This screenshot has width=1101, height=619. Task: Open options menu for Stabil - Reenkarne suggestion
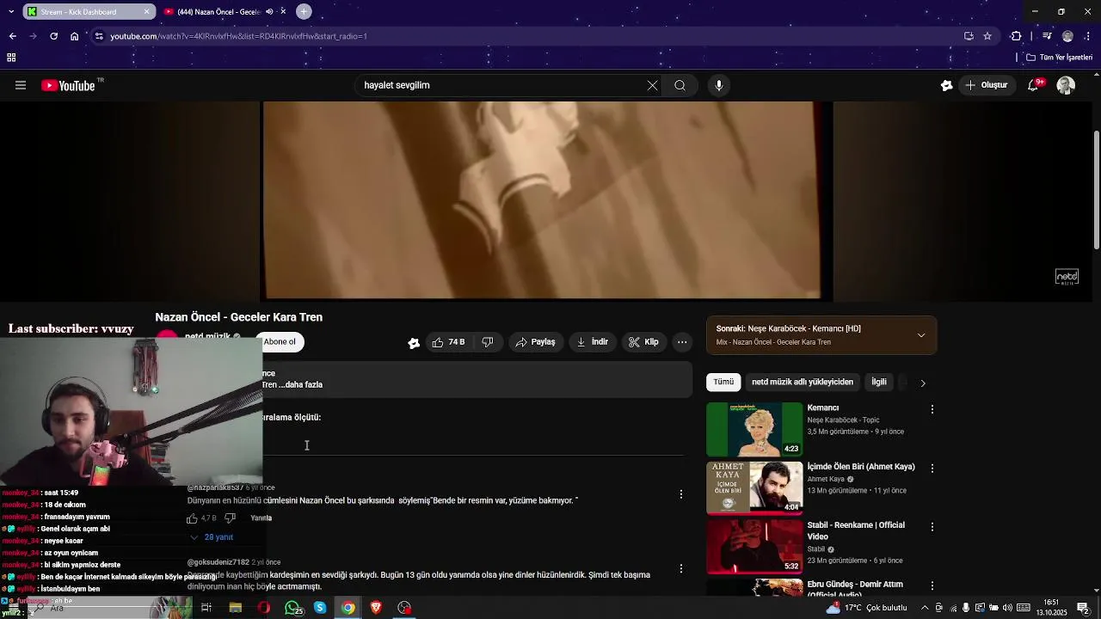[x=932, y=526]
